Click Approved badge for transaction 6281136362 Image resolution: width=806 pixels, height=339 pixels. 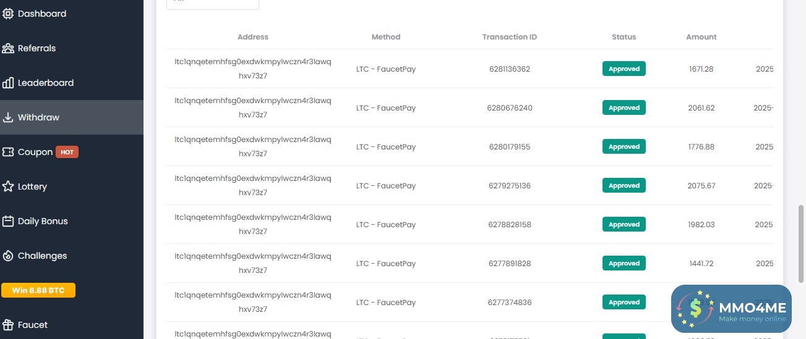pyautogui.click(x=624, y=69)
